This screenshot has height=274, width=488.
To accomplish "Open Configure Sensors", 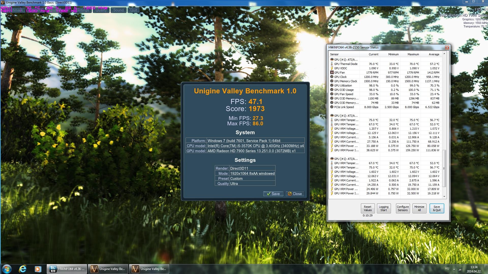I will pyautogui.click(x=403, y=208).
